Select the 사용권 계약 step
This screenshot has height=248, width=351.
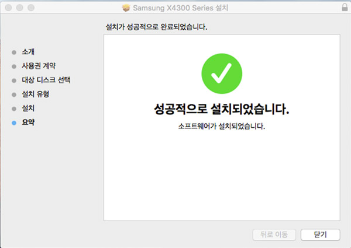click(39, 66)
